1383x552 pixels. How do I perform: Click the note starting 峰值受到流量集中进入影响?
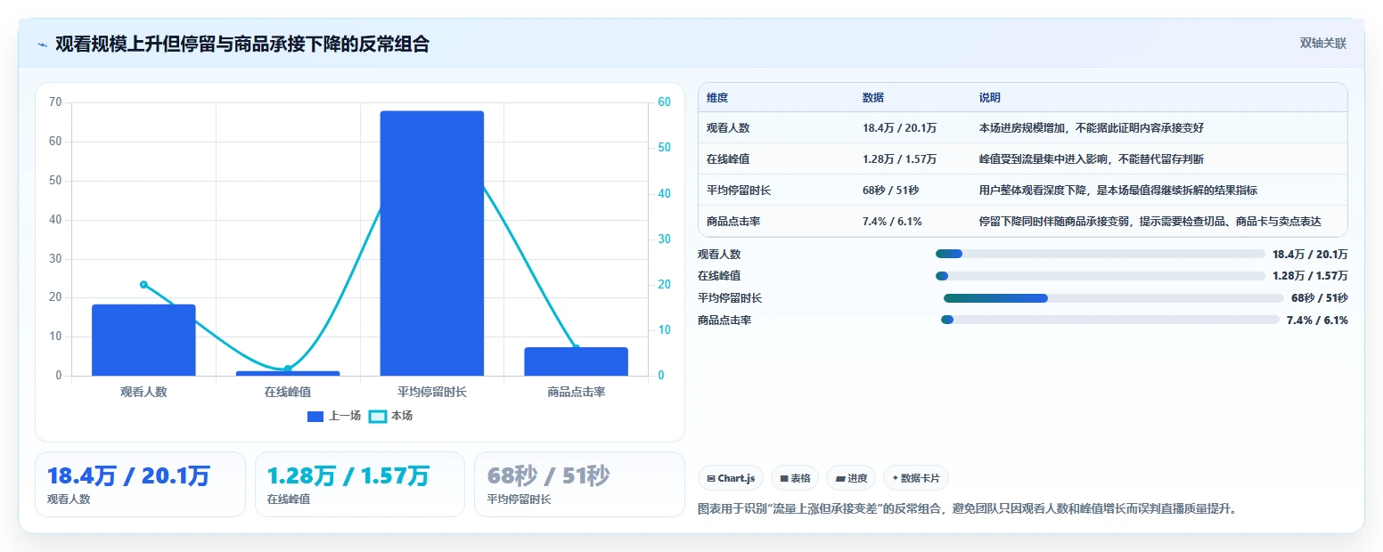(x=1092, y=159)
